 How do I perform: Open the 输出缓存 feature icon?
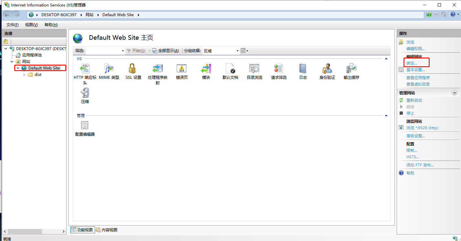coord(351,68)
